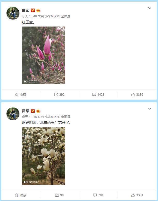
Task: Like the post with 3886 likes
Action: [133, 95]
